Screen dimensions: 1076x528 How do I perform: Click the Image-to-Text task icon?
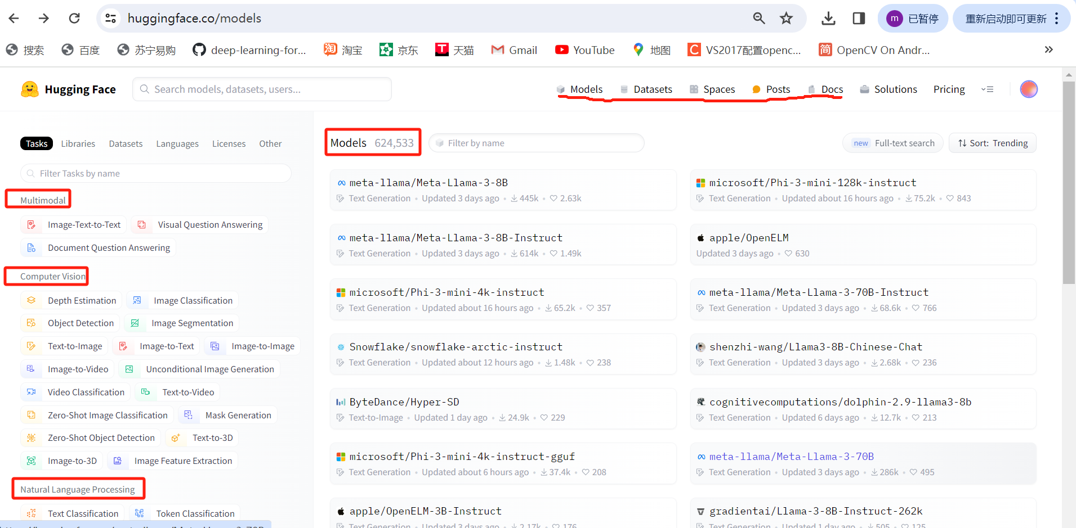[123, 346]
